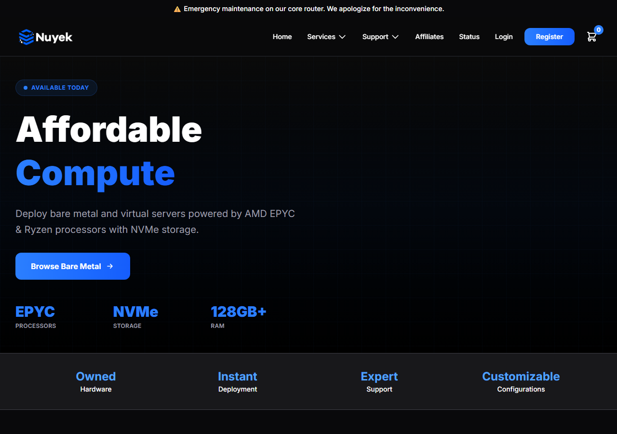
Task: Open the Status page link
Action: 469,37
